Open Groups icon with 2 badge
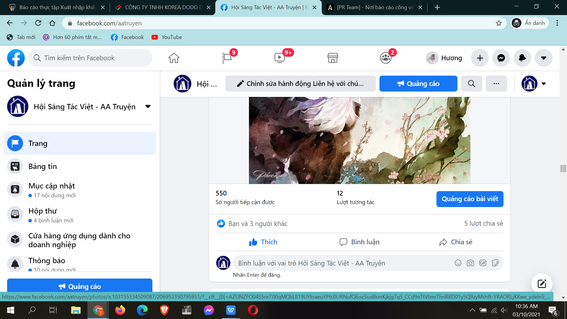Screen dimensions: 567x319 tap(386, 58)
